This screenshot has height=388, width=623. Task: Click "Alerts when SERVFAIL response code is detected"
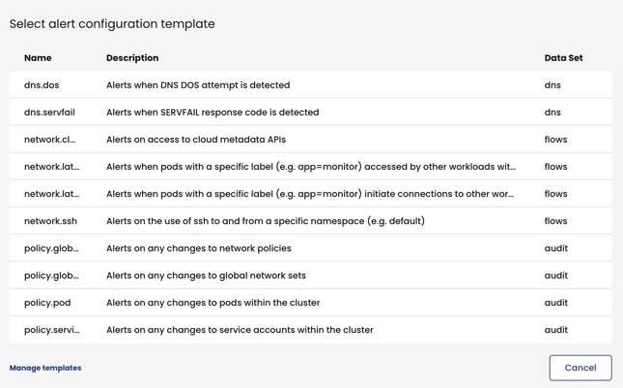point(212,112)
